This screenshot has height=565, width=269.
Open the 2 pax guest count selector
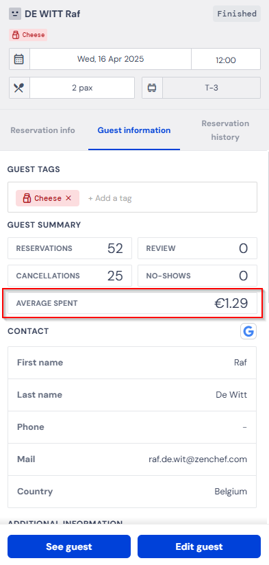[x=82, y=88]
